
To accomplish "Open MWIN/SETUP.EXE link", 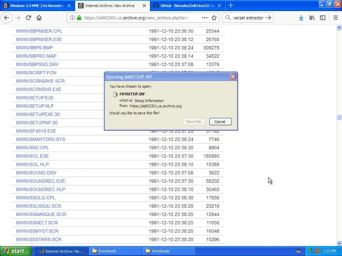I will (35, 98).
